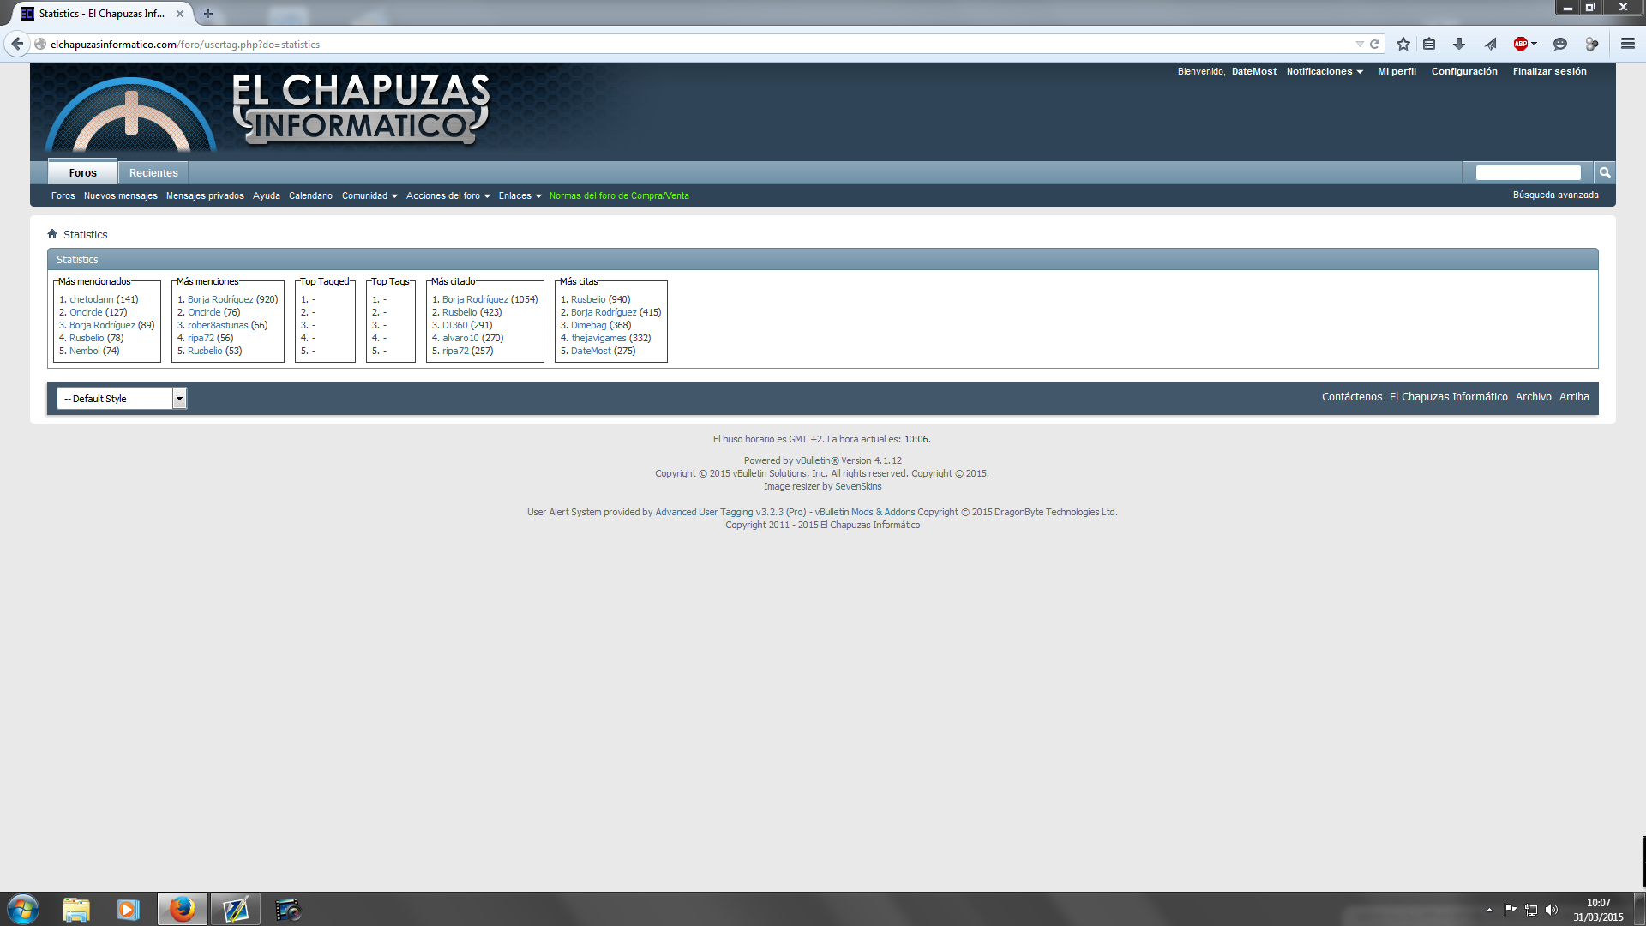Click the Adblock Plus icon
1646x926 pixels.
1521,44
